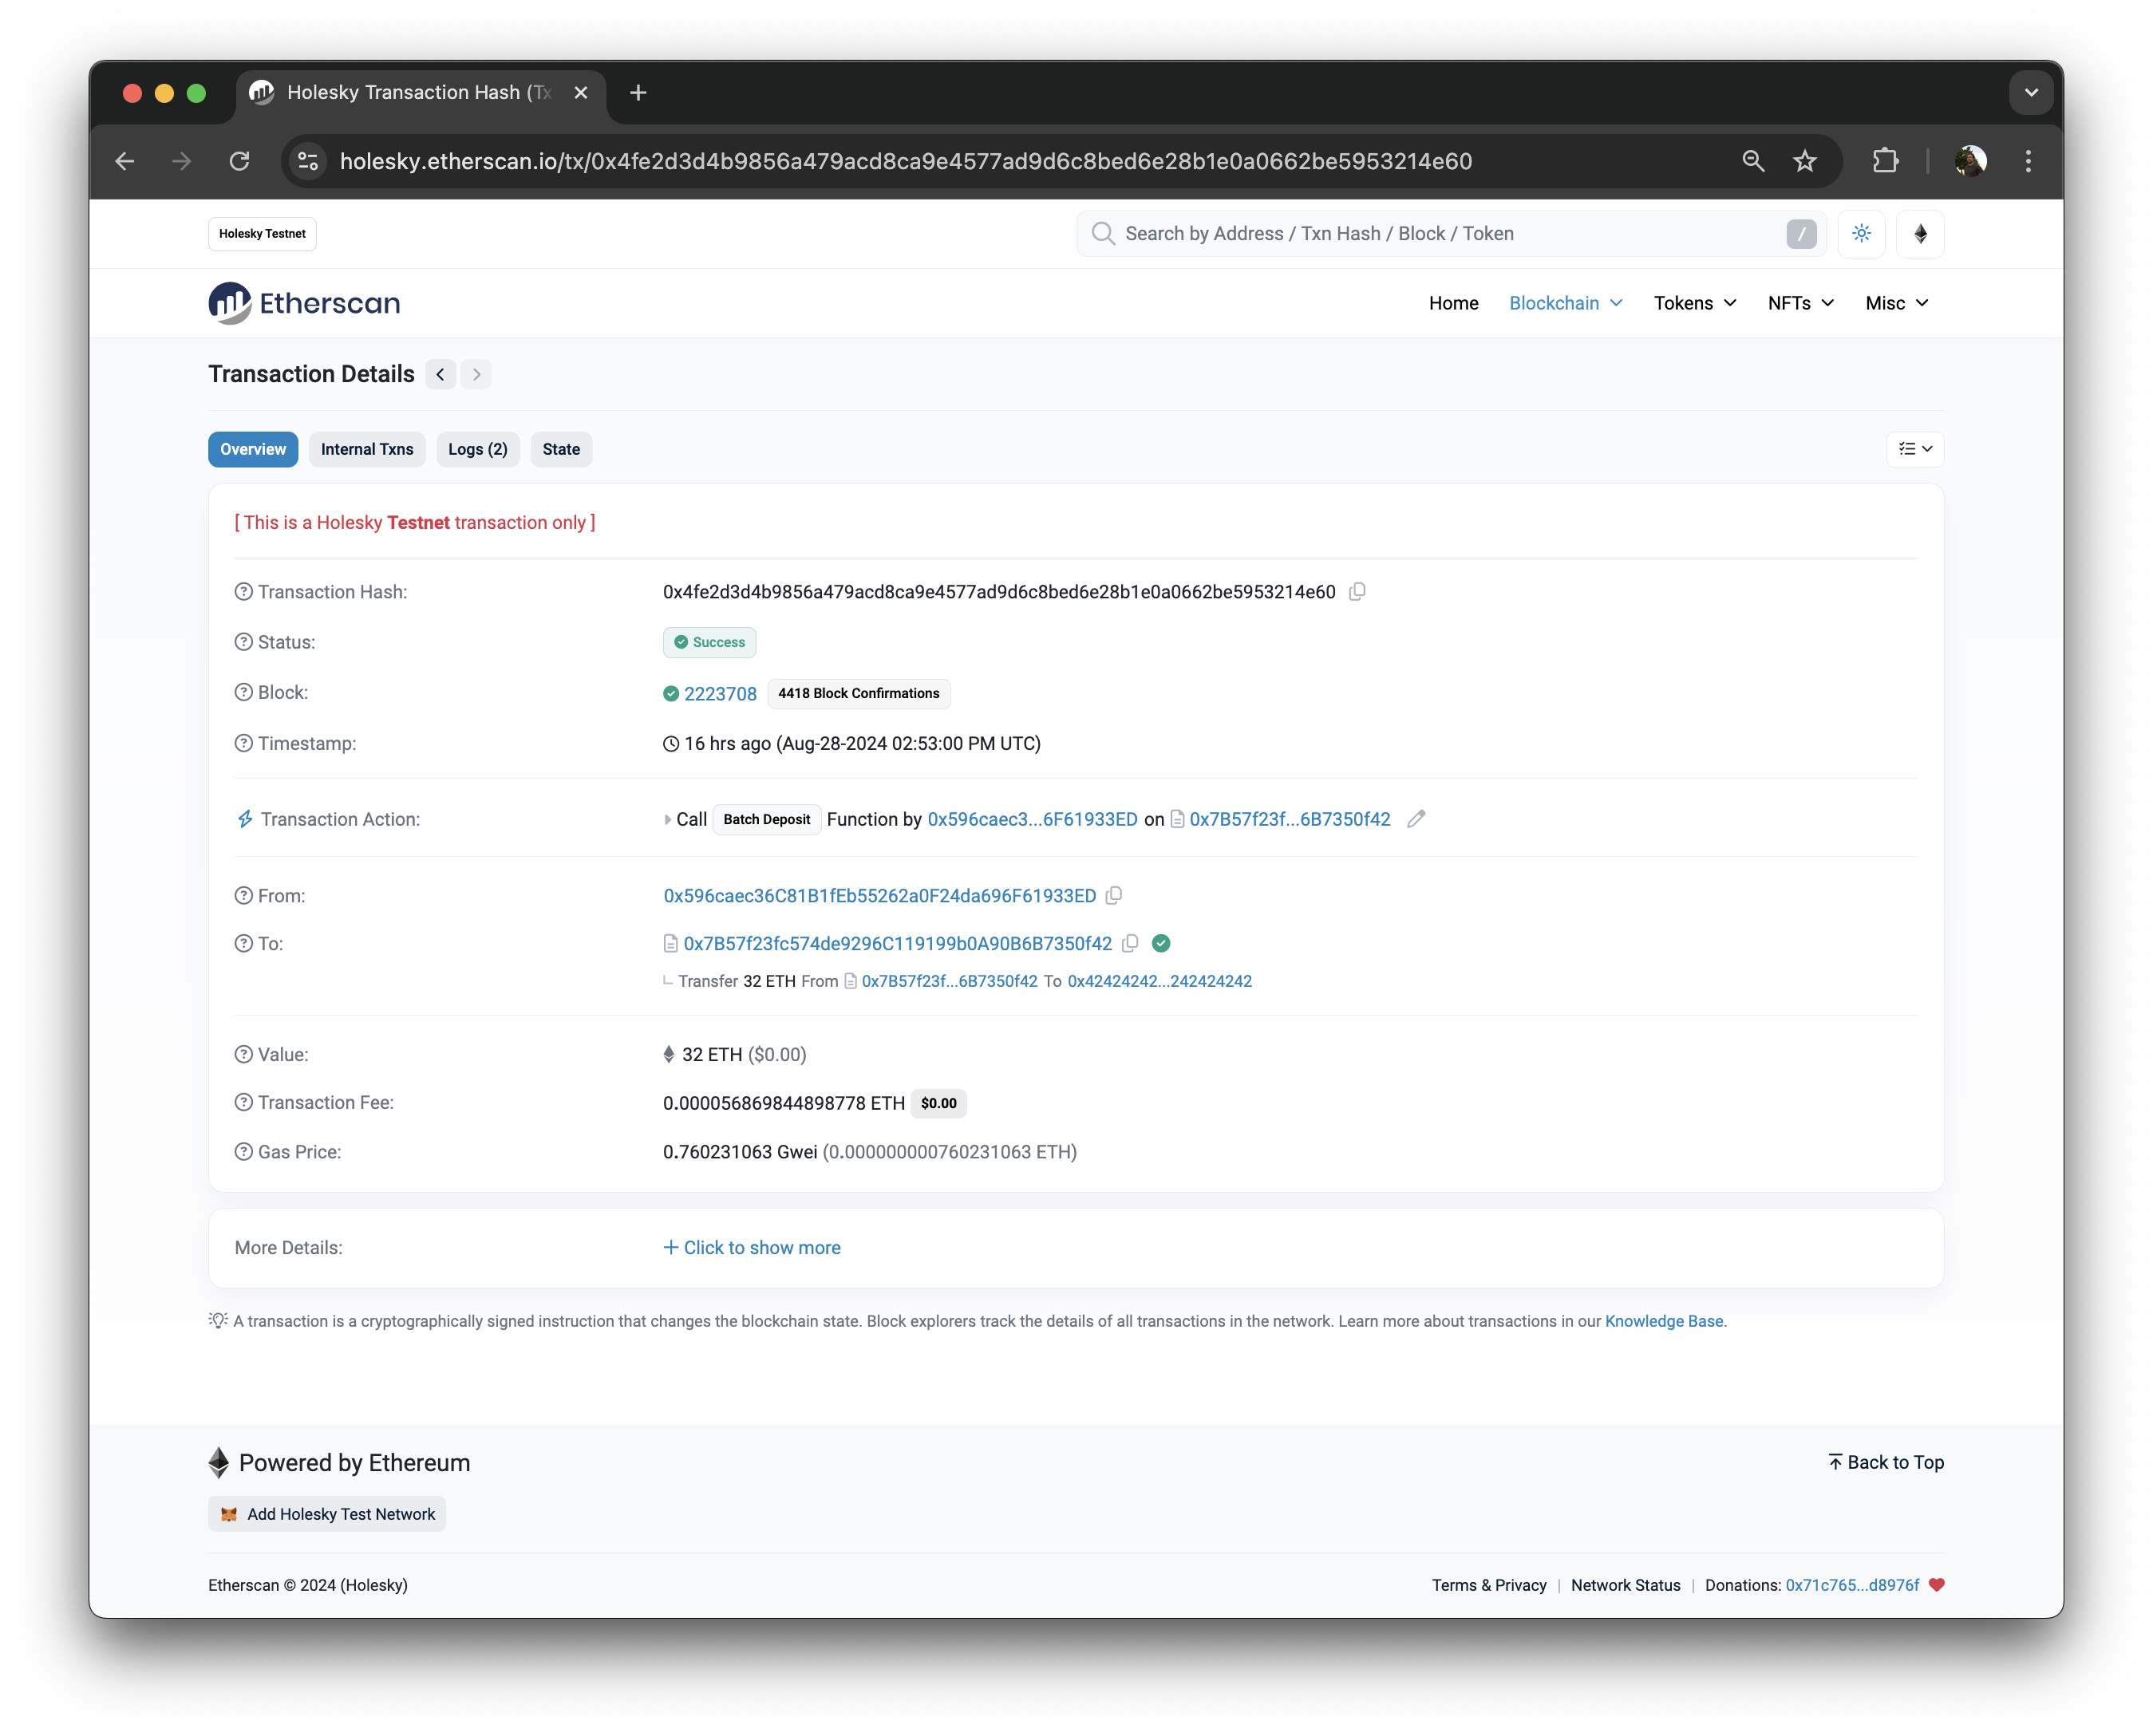Click the Batch Deposit function badge
This screenshot has width=2153, height=1736.
coord(767,819)
